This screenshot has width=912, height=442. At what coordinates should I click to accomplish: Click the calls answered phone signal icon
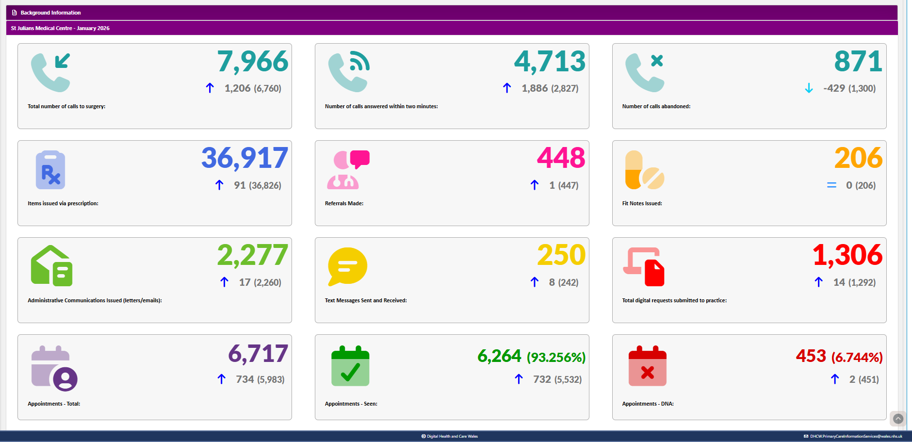point(348,72)
